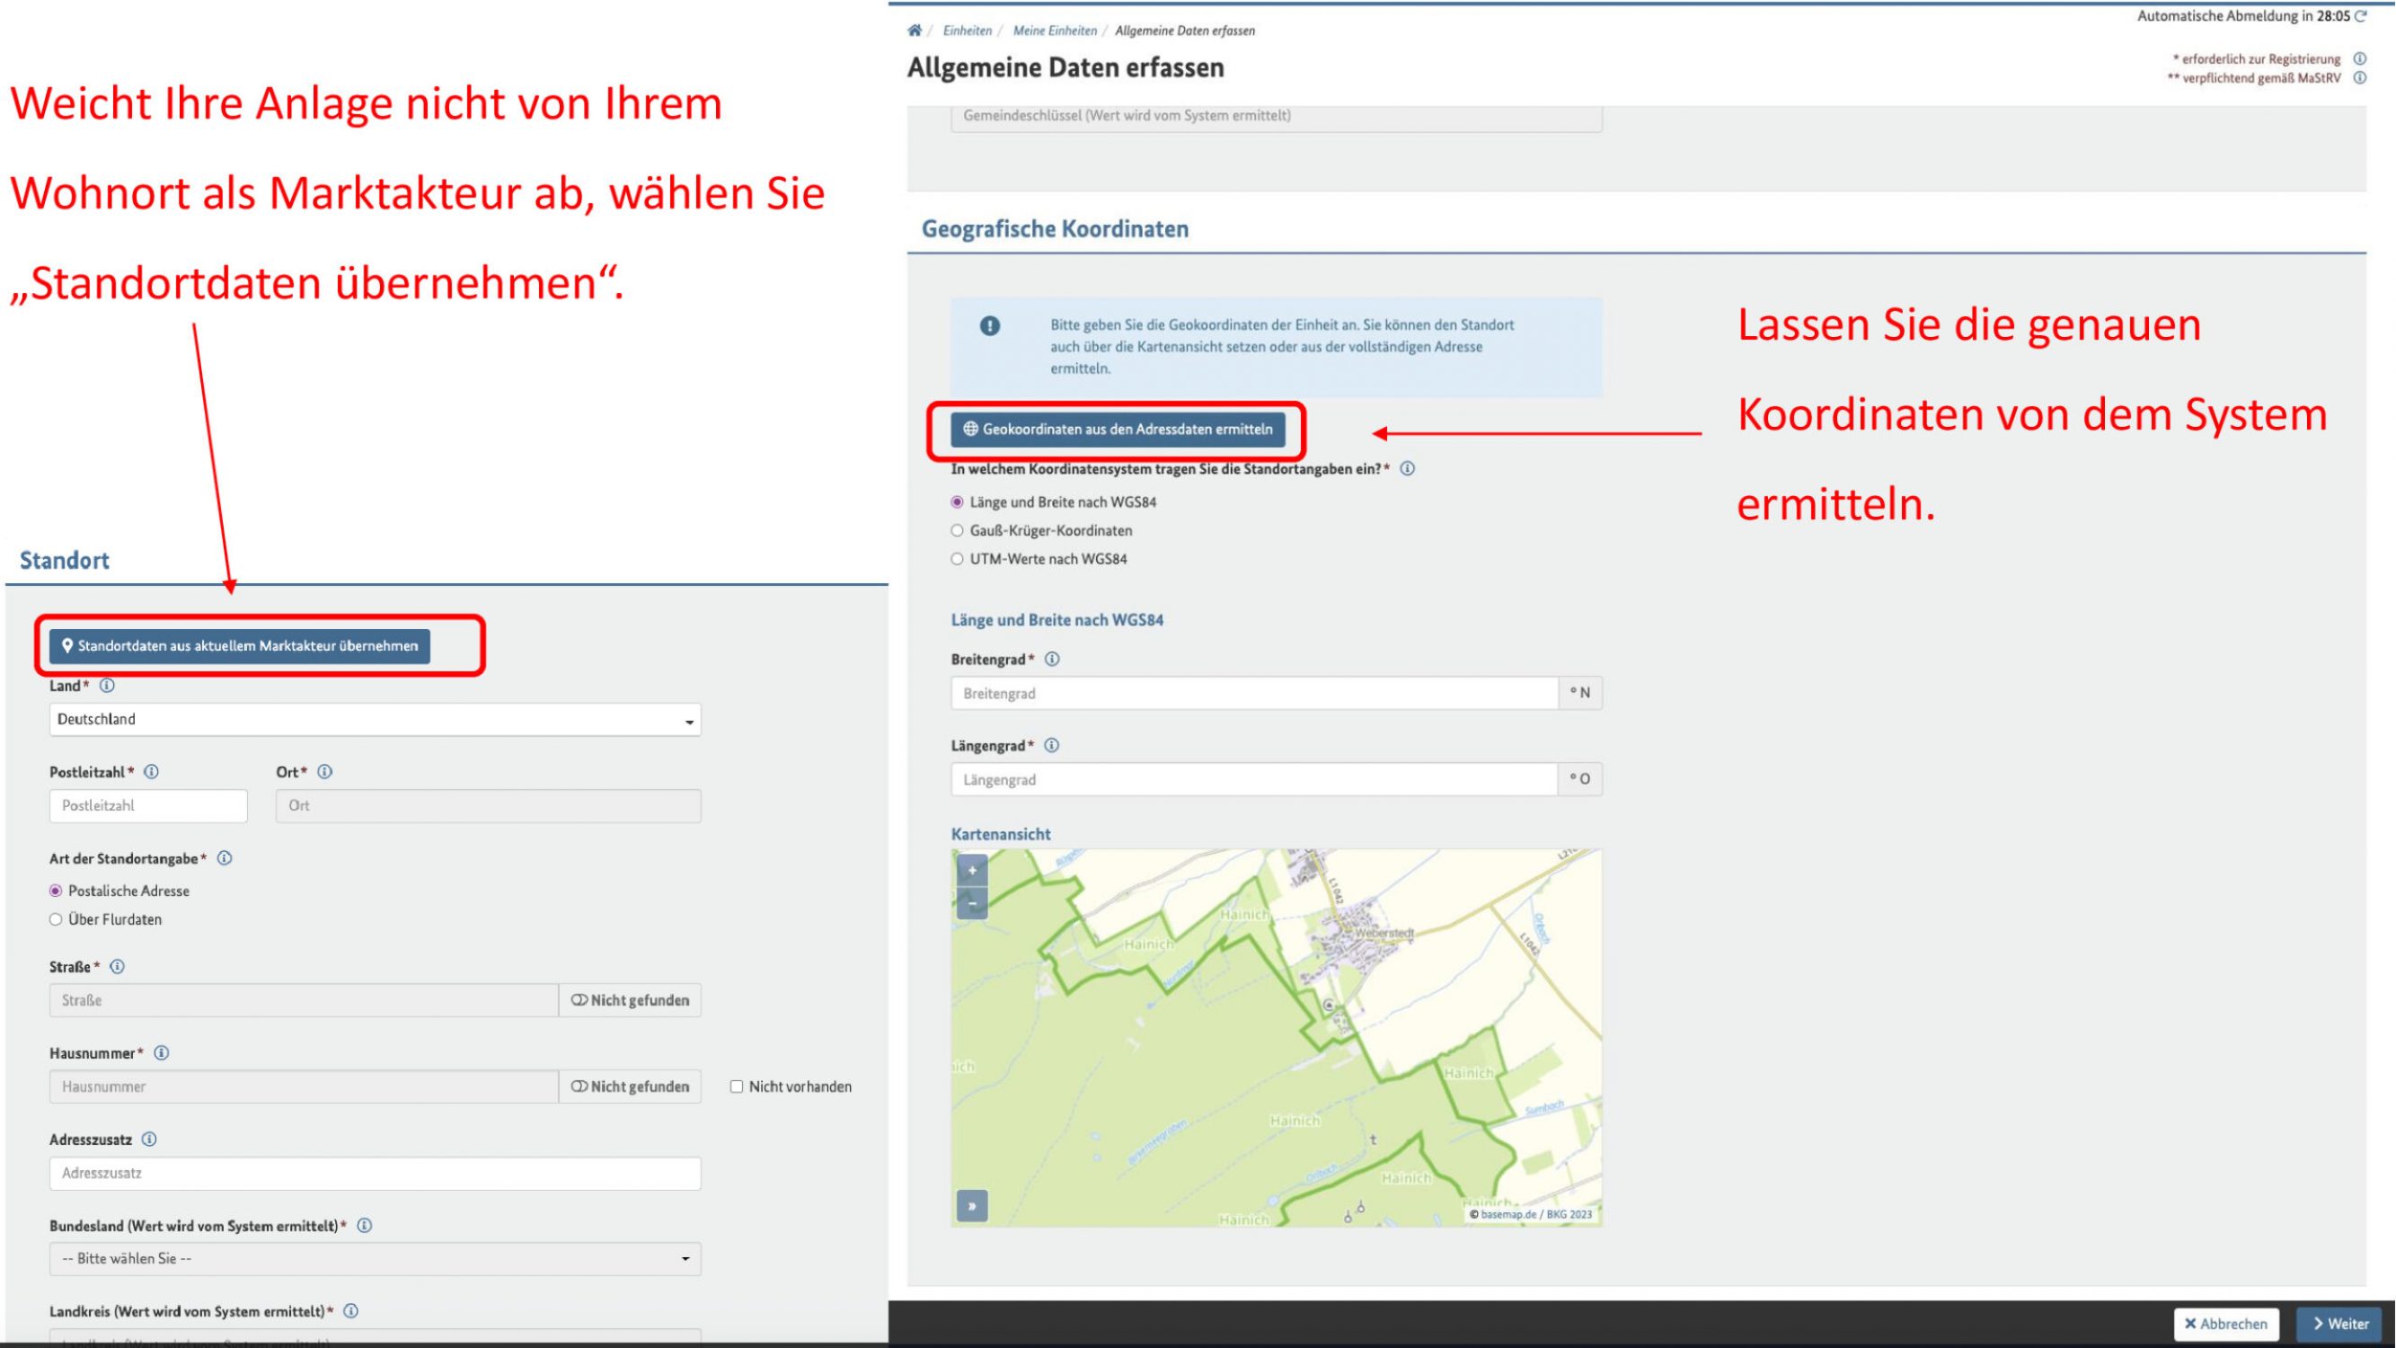Select Gauß-Krüger-Koordinaten radio option
The image size is (2396, 1348).
coord(957,530)
